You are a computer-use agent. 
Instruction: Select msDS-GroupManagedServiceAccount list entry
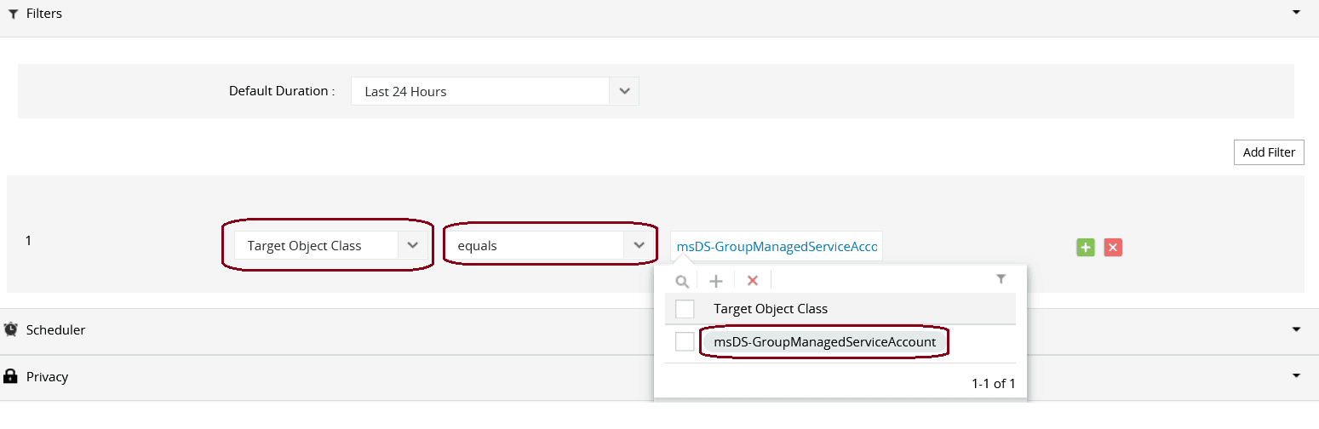[x=824, y=342]
